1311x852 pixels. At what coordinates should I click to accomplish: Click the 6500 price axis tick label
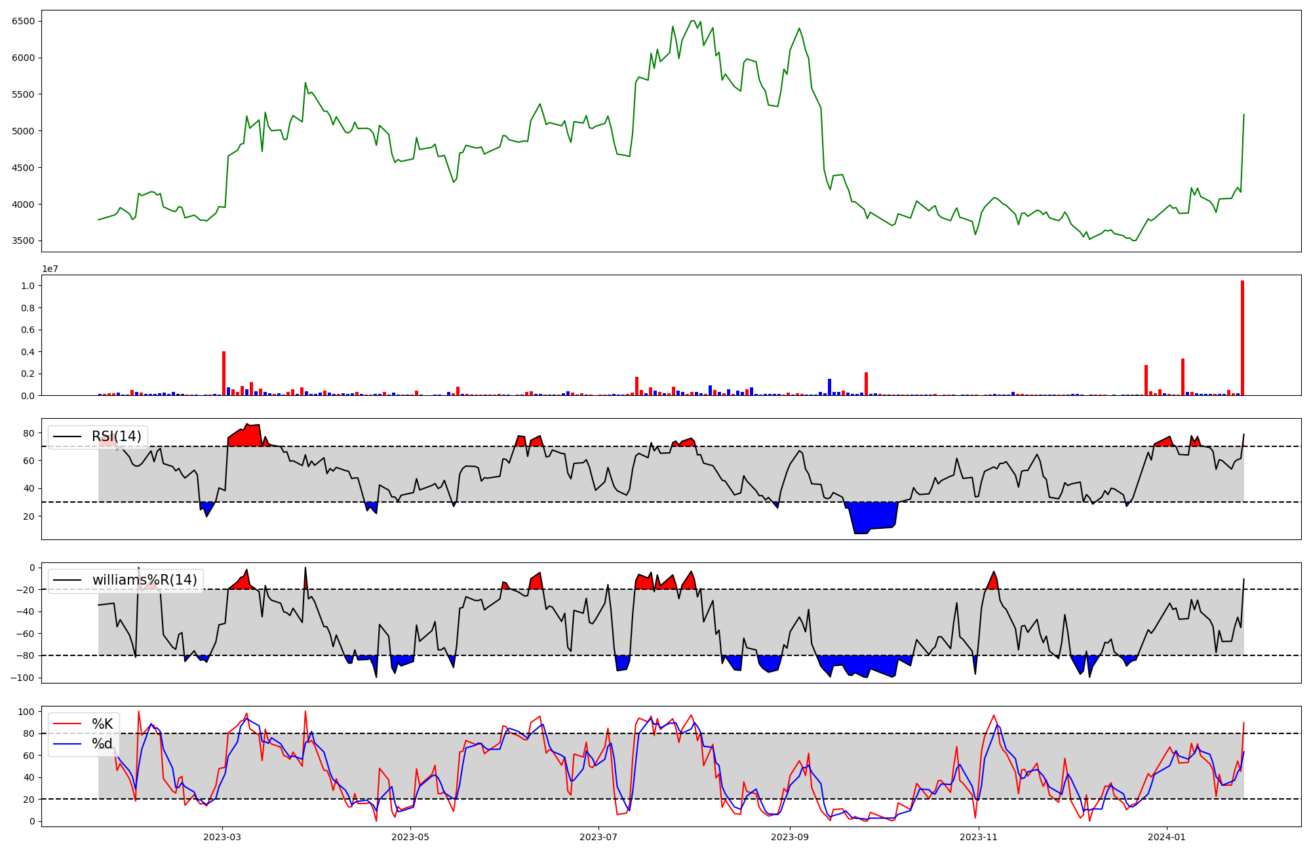24,21
